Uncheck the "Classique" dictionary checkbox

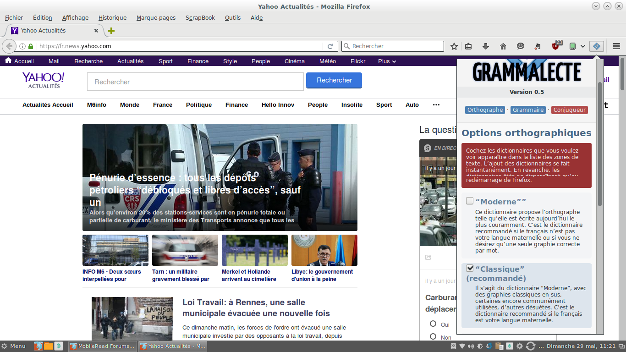[x=470, y=268]
